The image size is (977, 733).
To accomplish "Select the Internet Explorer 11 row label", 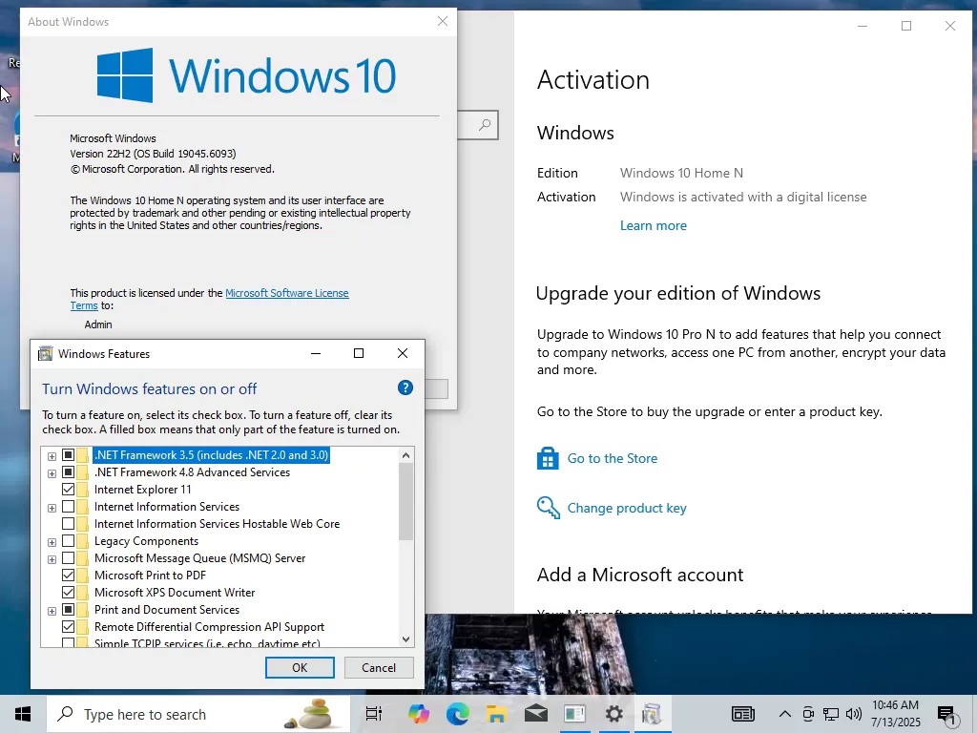I will 143,490.
